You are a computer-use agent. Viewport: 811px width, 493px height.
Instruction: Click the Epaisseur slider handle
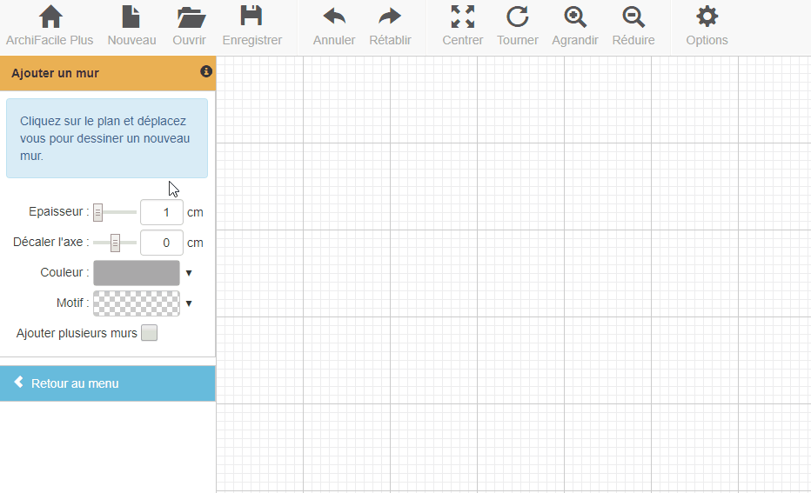98,212
